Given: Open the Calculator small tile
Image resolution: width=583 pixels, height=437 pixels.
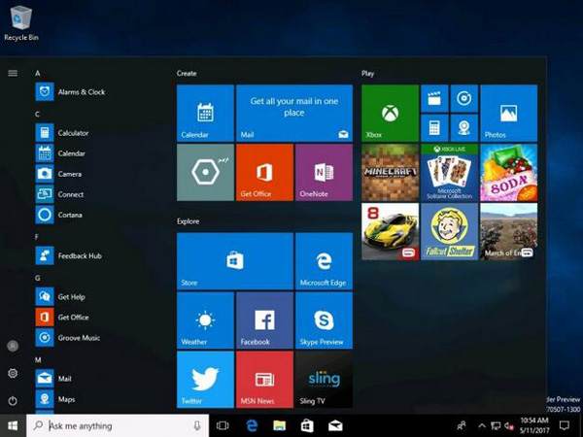Looking at the screenshot, I should pyautogui.click(x=434, y=128).
